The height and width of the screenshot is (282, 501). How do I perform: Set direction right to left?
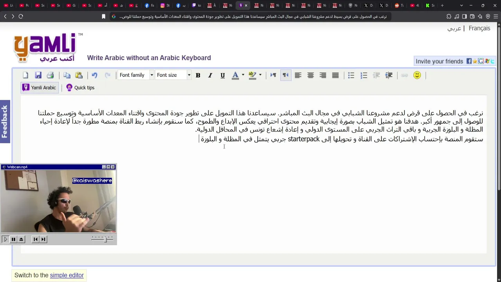286,75
